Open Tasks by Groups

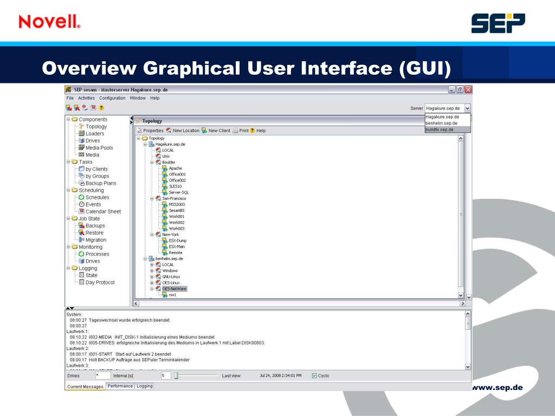[x=98, y=176]
